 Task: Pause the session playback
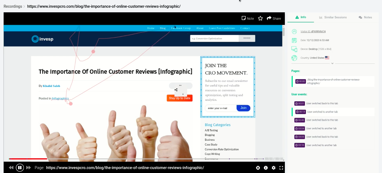20,168
